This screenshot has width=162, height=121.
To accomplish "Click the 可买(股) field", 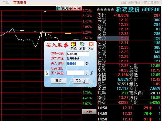I will tap(78, 68).
